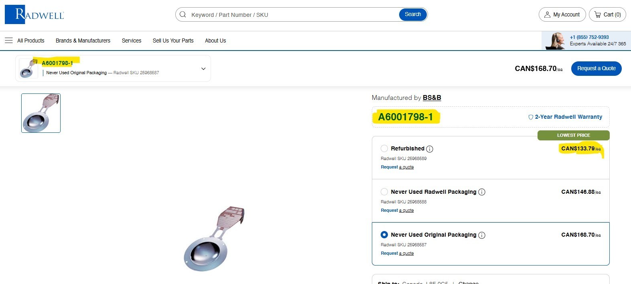This screenshot has width=631, height=284.
Task: Click Request a quote under Refurbished
Action: [397, 167]
